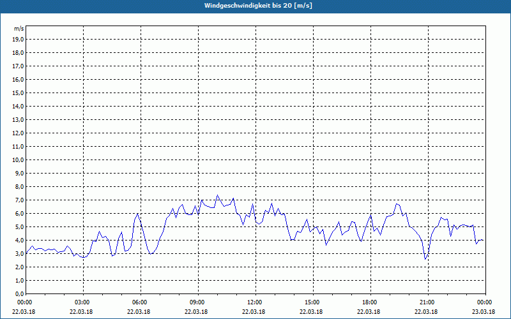Select the 7,0 y-axis value
Screen dimensions: 511x319
coord(19,200)
